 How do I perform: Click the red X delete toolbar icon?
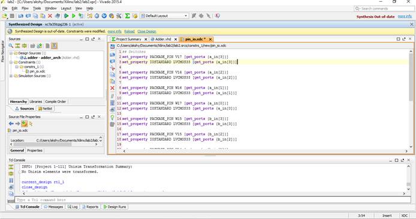50,16
